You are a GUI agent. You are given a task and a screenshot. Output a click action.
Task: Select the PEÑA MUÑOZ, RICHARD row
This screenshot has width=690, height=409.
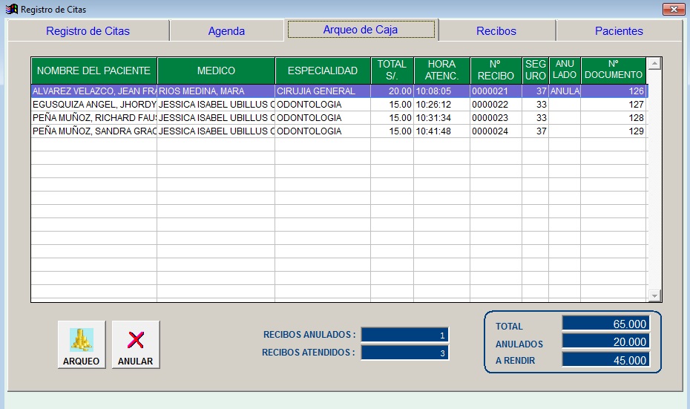tap(93, 118)
